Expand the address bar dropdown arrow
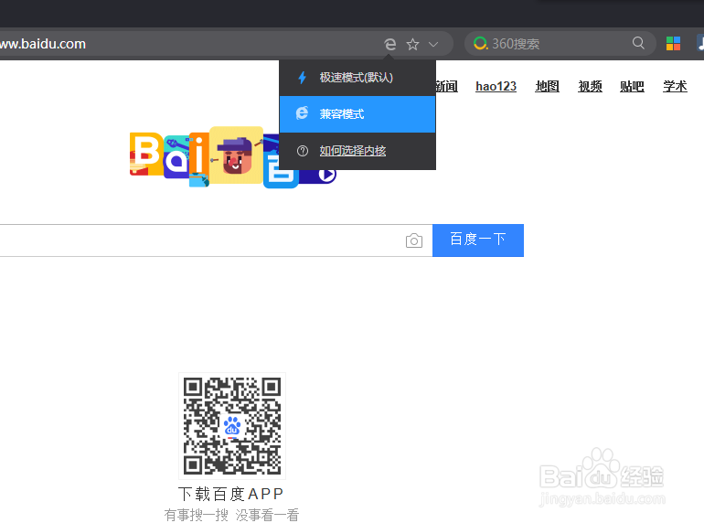Screen dimensions: 704x523 coord(433,44)
